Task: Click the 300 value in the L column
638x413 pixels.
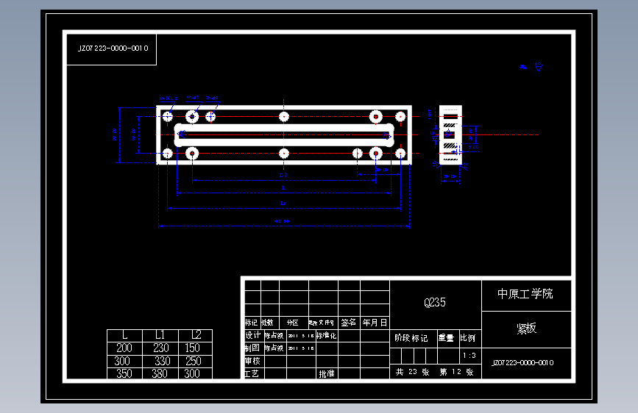Action: pyautogui.click(x=122, y=361)
